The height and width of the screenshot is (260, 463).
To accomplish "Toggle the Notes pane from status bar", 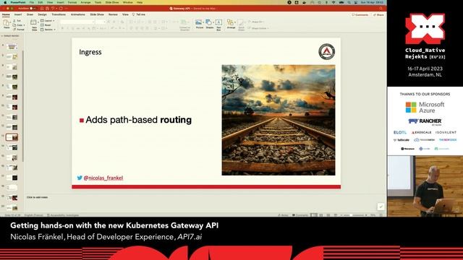I will point(283,215).
